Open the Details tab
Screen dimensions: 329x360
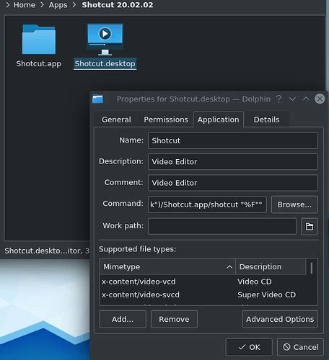tap(266, 120)
